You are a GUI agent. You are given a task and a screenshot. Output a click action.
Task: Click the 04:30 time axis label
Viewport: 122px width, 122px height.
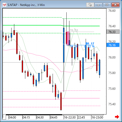coord(40,117)
